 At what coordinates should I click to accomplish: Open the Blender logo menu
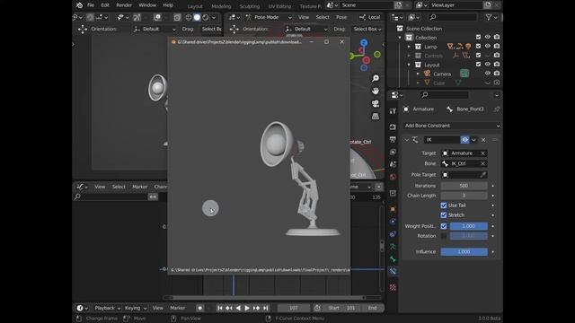pos(80,5)
